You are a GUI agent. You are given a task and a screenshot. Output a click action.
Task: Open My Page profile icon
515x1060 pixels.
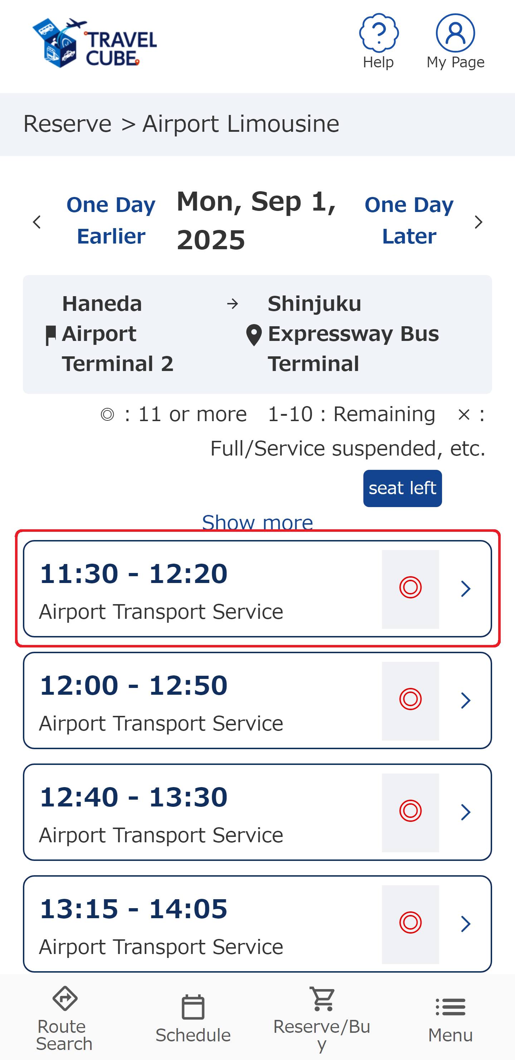click(455, 33)
